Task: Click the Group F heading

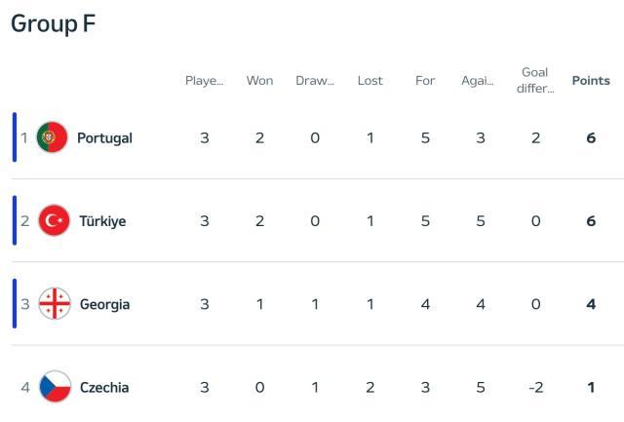Action: pos(54,23)
